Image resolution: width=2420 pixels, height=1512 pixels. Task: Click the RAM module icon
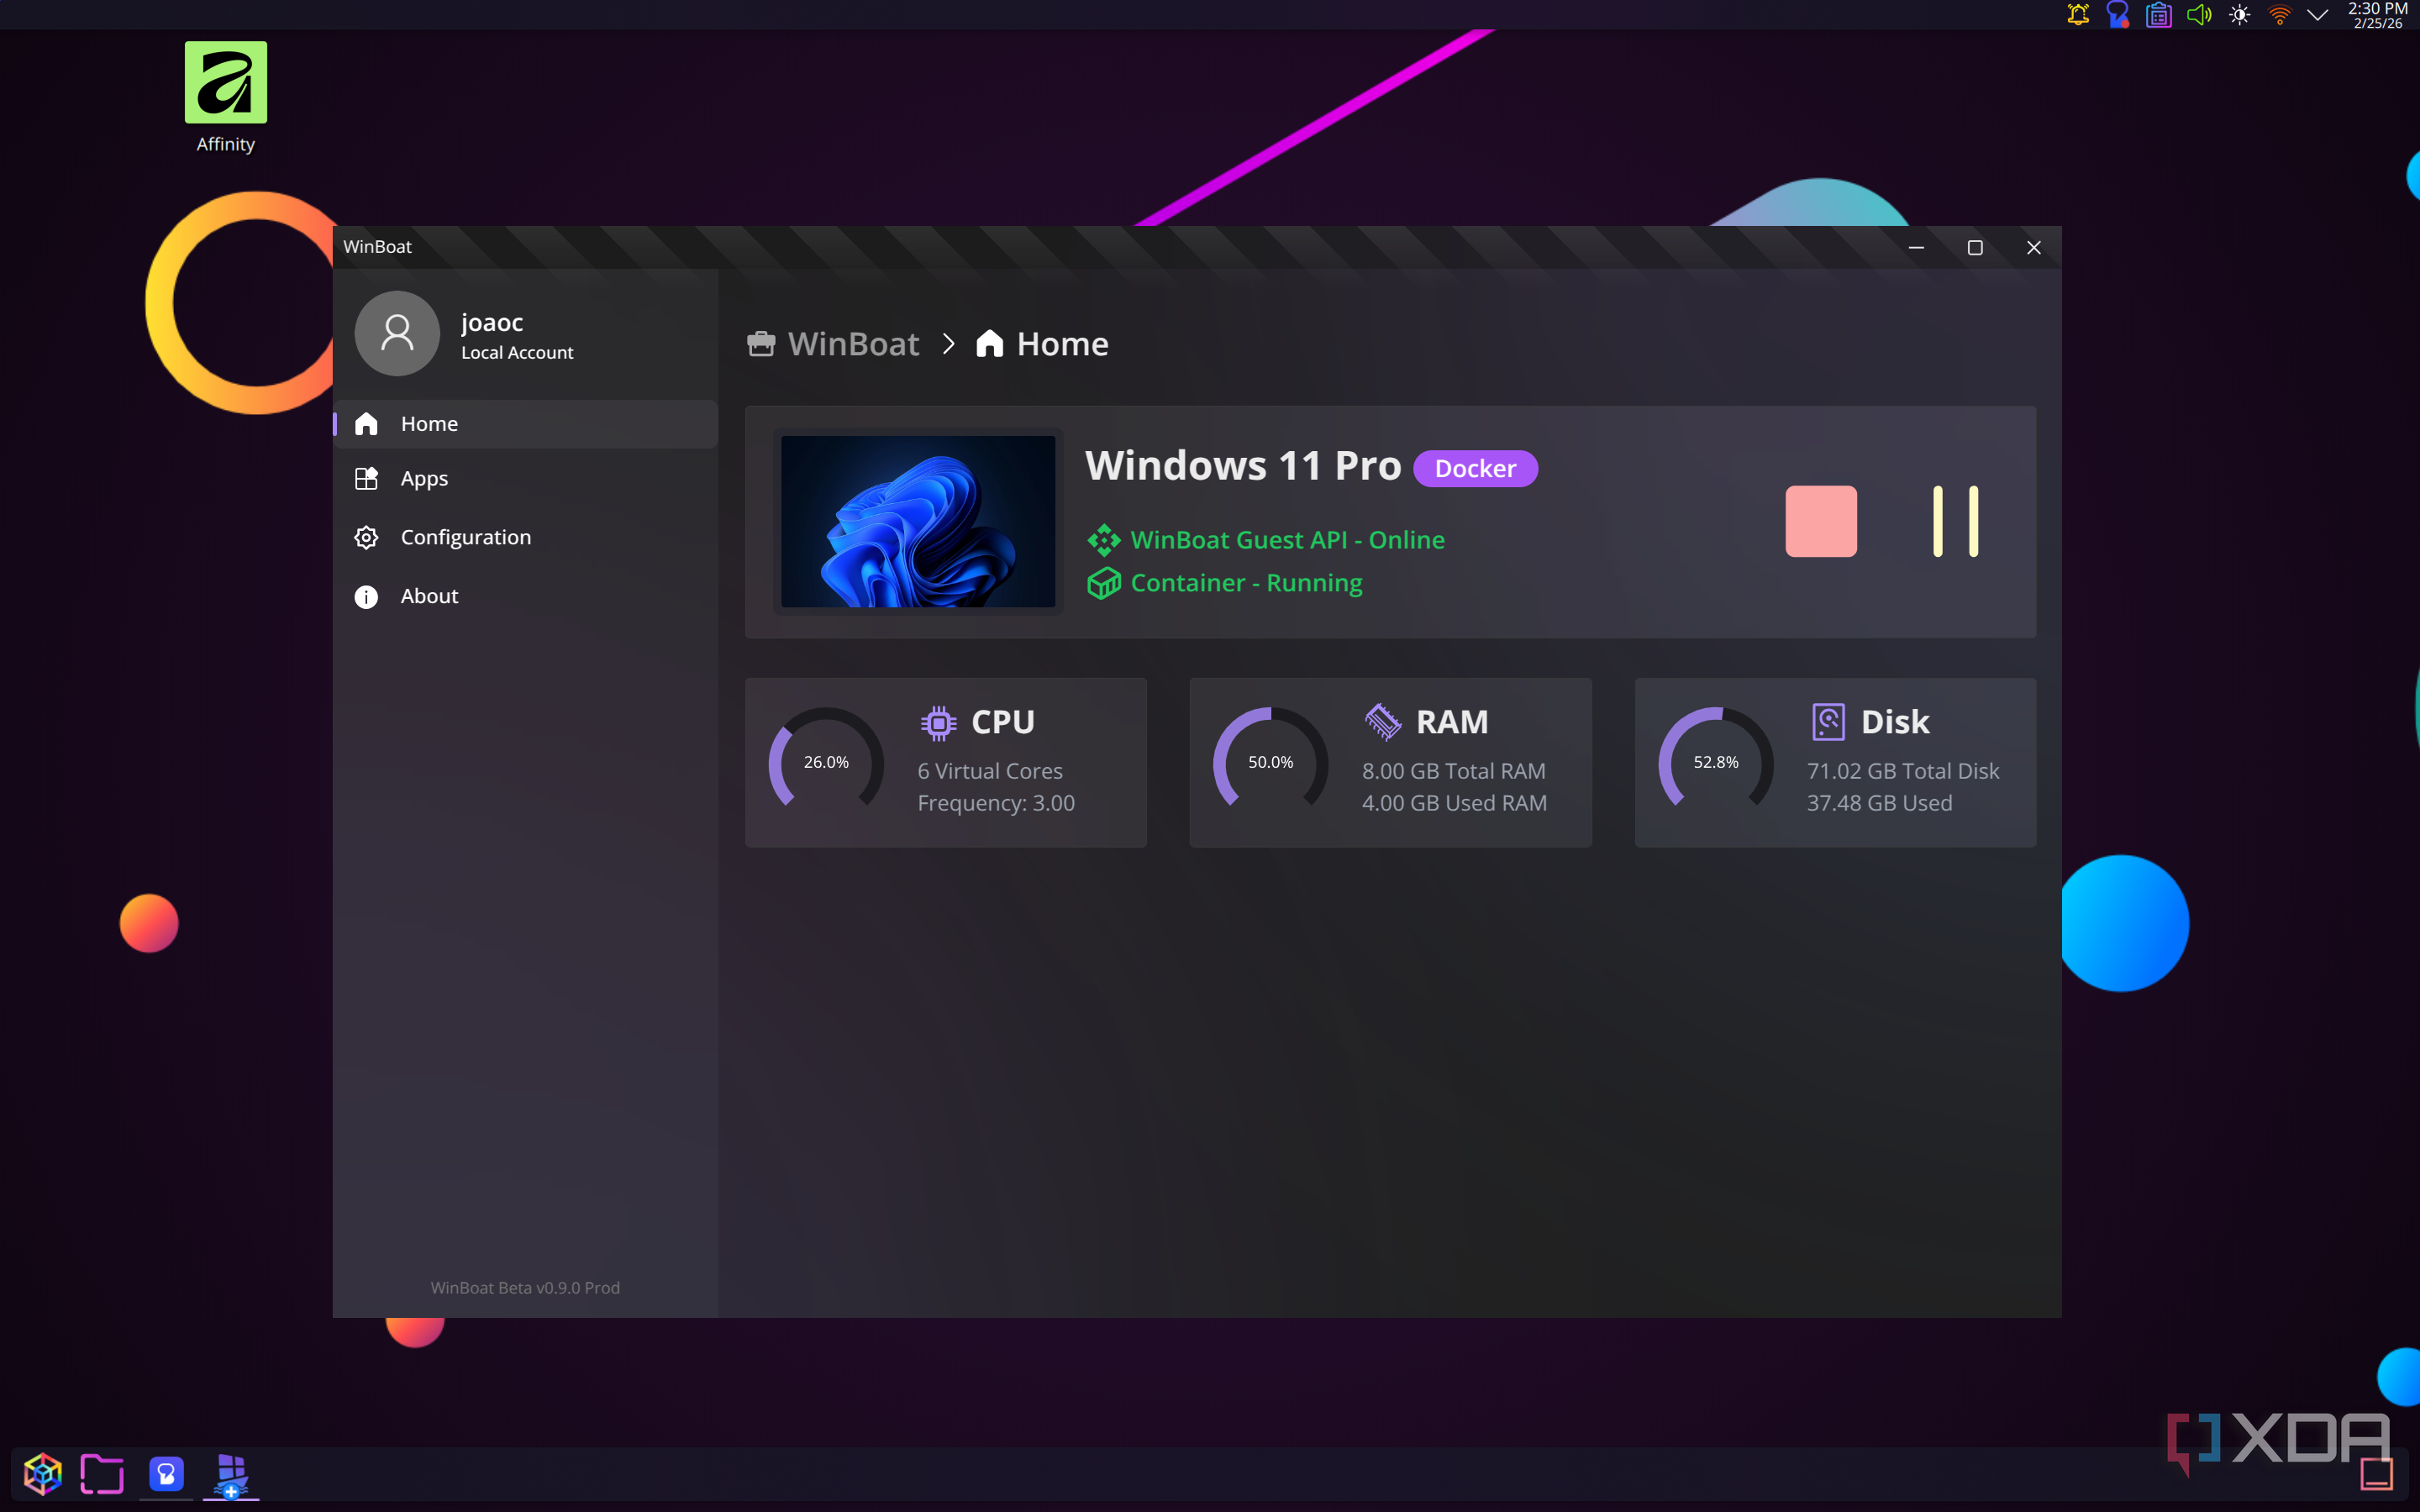(x=1383, y=722)
